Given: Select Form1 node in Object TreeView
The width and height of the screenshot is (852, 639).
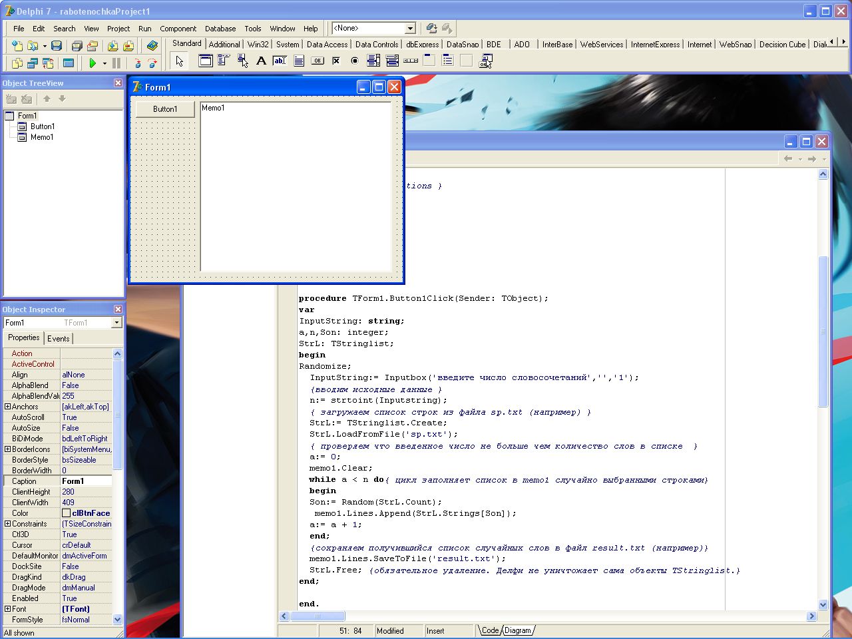Looking at the screenshot, I should (27, 116).
